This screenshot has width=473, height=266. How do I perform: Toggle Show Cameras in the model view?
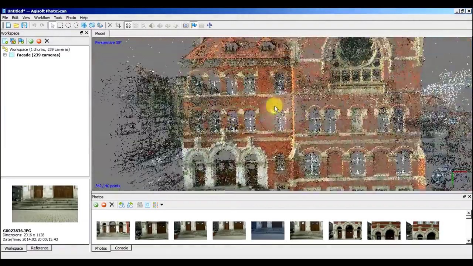(x=186, y=25)
